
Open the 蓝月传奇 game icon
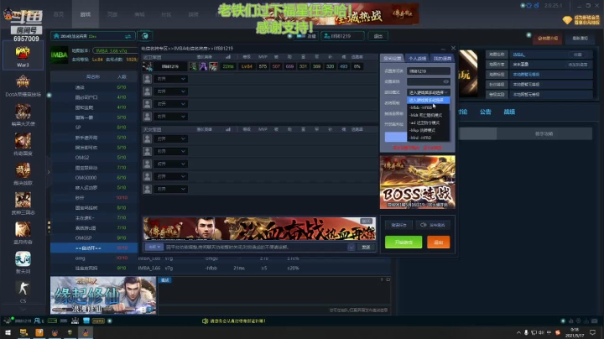point(23,230)
